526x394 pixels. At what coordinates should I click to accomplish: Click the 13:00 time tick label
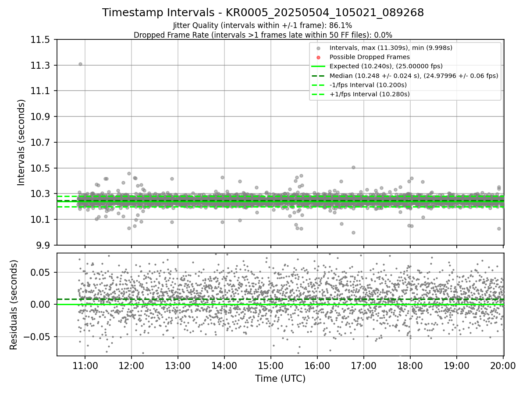click(x=178, y=366)
